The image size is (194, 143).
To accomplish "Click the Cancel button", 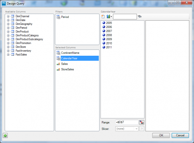I will tap(180, 135).
